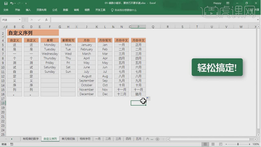Click the Auto Fill Options icon
This screenshot has height=147, width=261.
pyautogui.click(x=148, y=99)
